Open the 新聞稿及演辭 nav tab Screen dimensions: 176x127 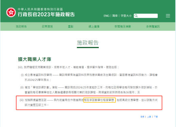(123, 26)
